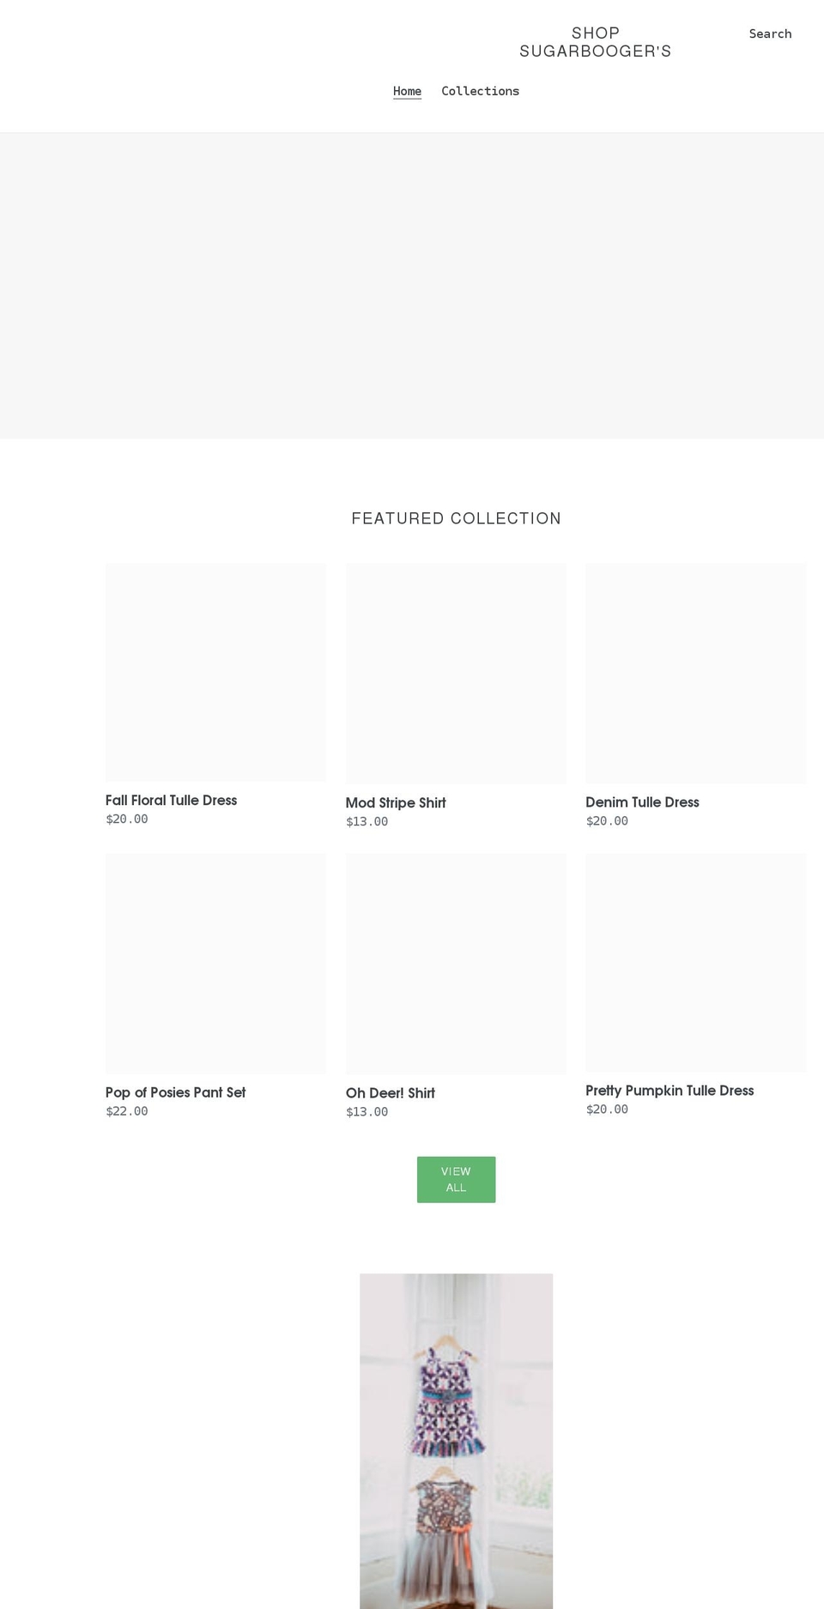
Task: Click the Pretty Pumpkin Tulle Dress title
Action: coord(669,1090)
